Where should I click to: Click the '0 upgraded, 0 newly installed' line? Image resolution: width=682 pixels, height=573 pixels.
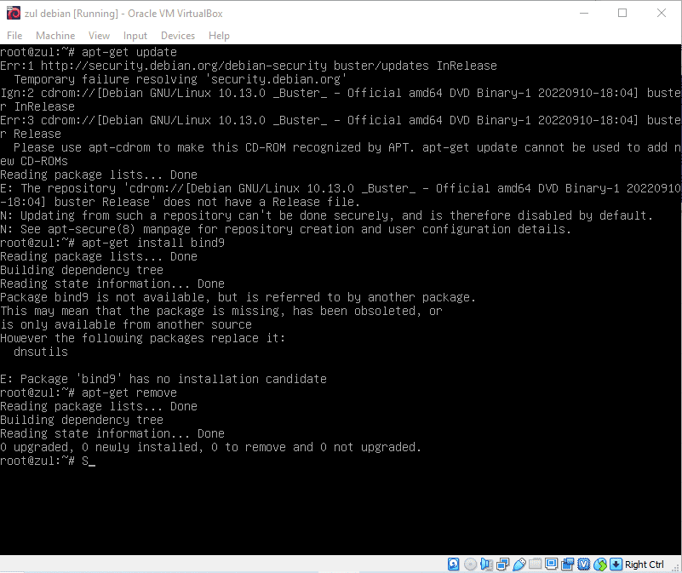[210, 447]
